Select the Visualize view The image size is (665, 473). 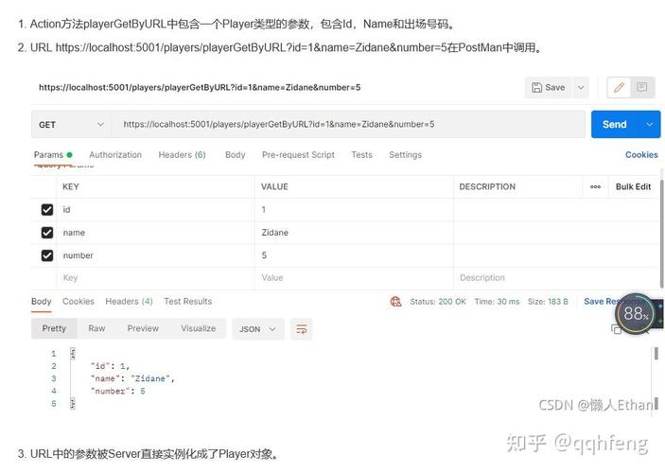[198, 328]
